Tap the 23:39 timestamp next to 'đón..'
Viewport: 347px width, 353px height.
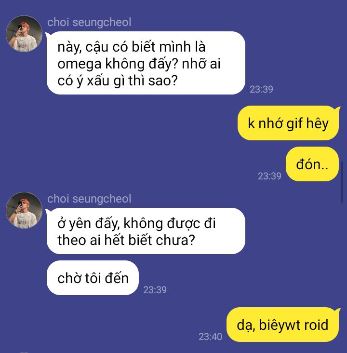point(269,176)
